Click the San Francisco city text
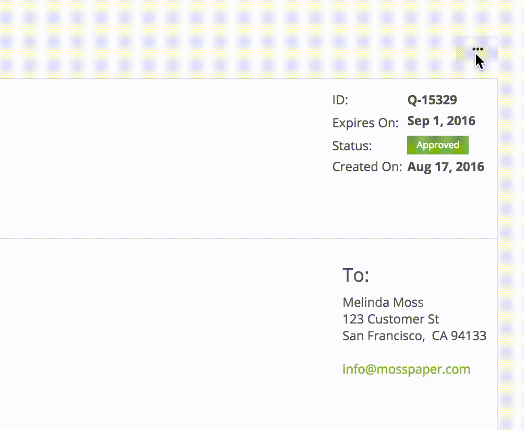524x430 pixels. pos(383,336)
